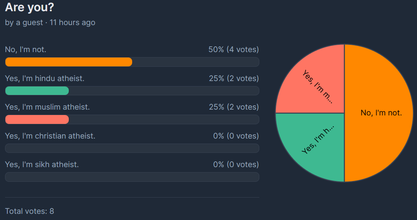Image resolution: width=417 pixels, height=220 pixels.
Task: Click the orange filled progress bar
Action: pos(68,62)
